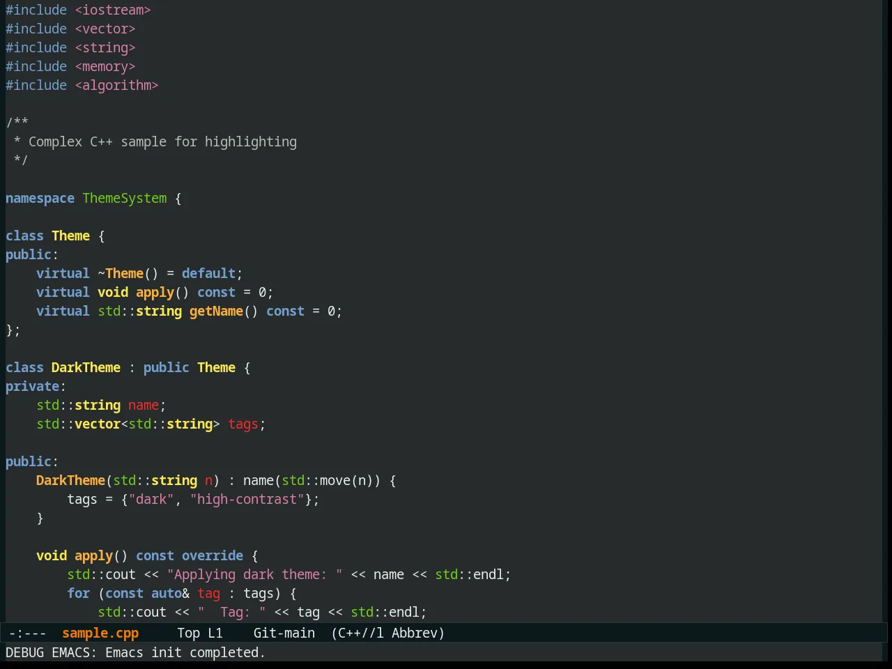Click the closing '};' of class Theme

point(13,330)
